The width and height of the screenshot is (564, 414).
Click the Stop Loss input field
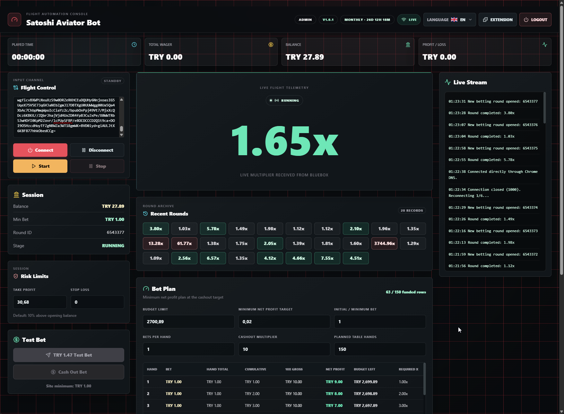pos(97,302)
